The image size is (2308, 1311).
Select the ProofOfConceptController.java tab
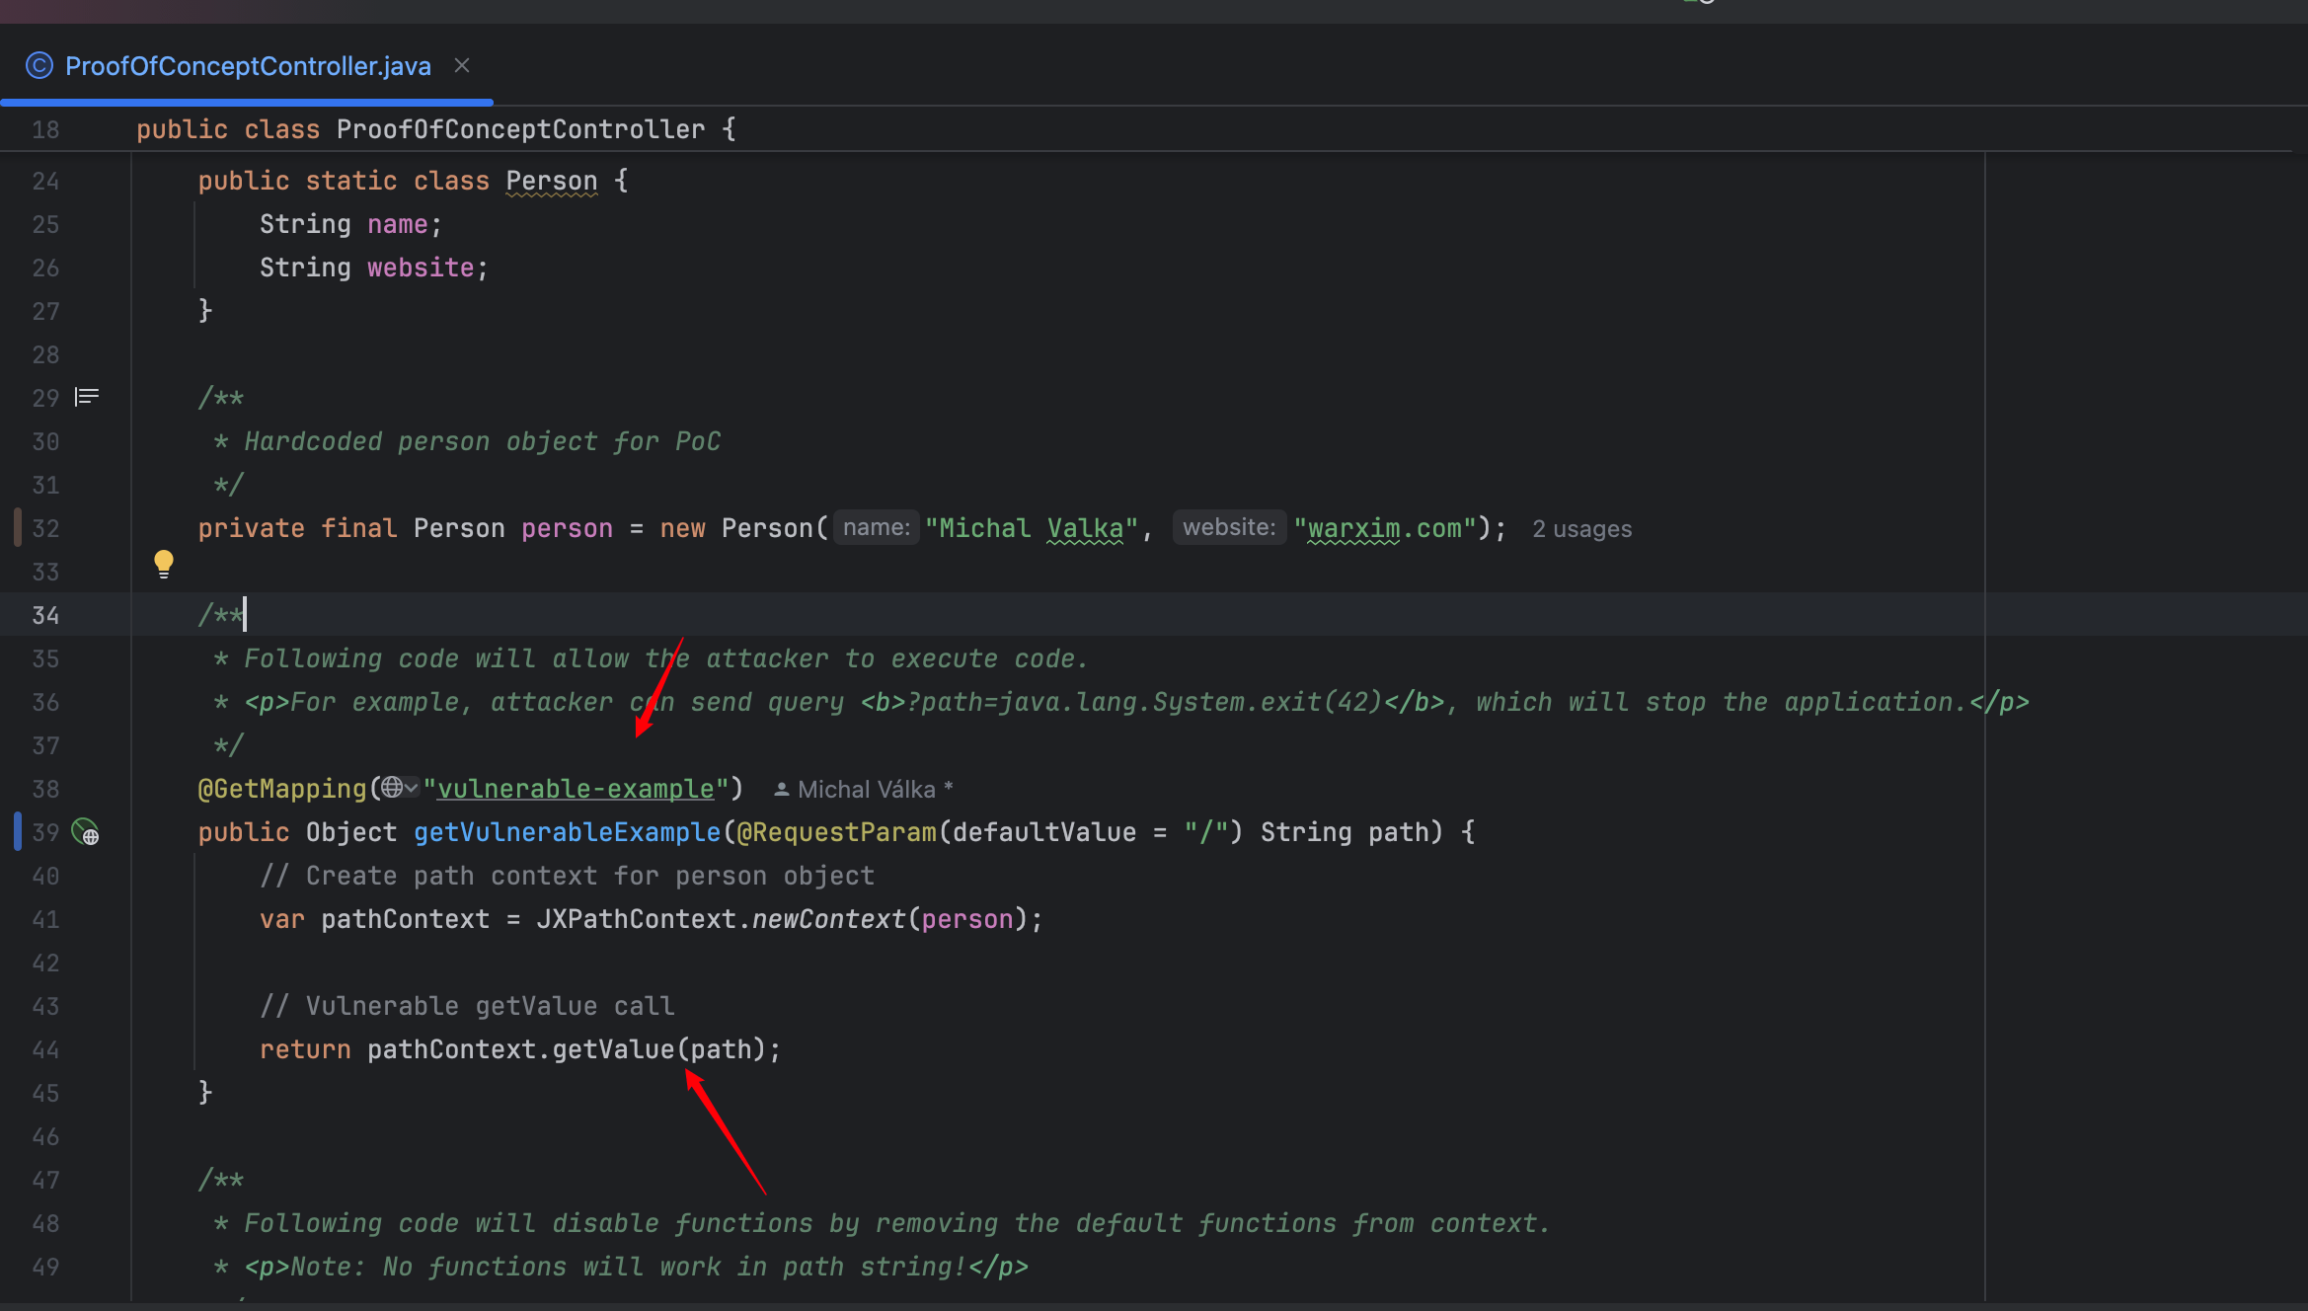[247, 66]
